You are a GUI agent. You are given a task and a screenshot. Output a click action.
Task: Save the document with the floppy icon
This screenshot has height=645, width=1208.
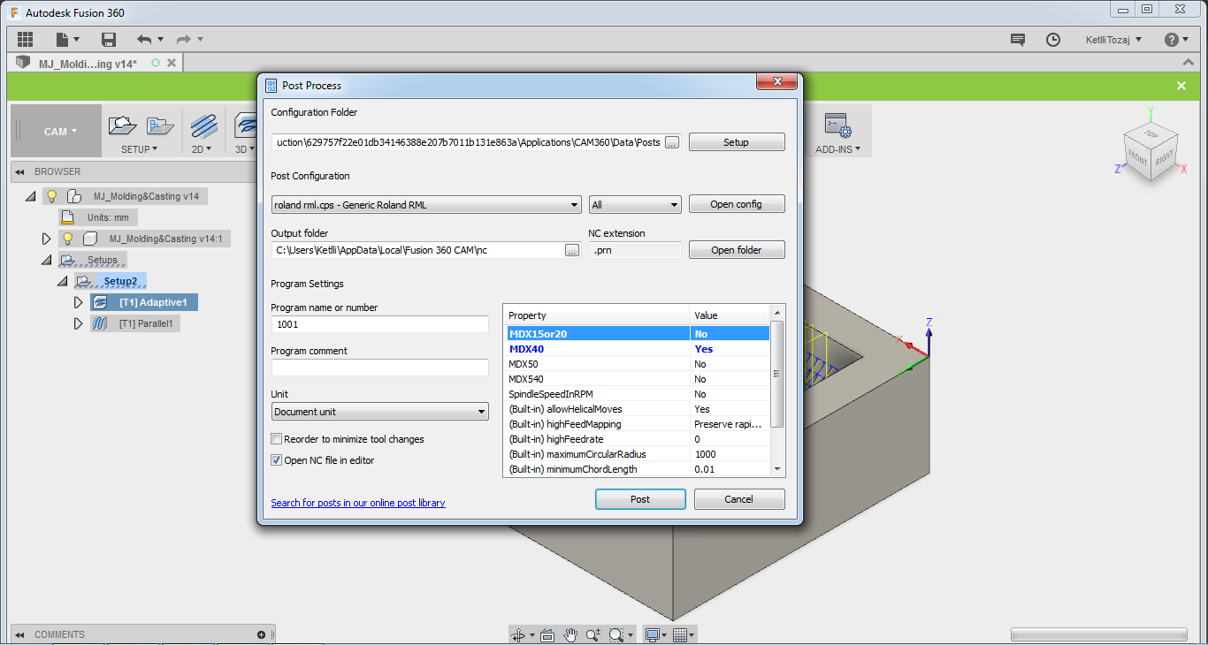click(109, 39)
